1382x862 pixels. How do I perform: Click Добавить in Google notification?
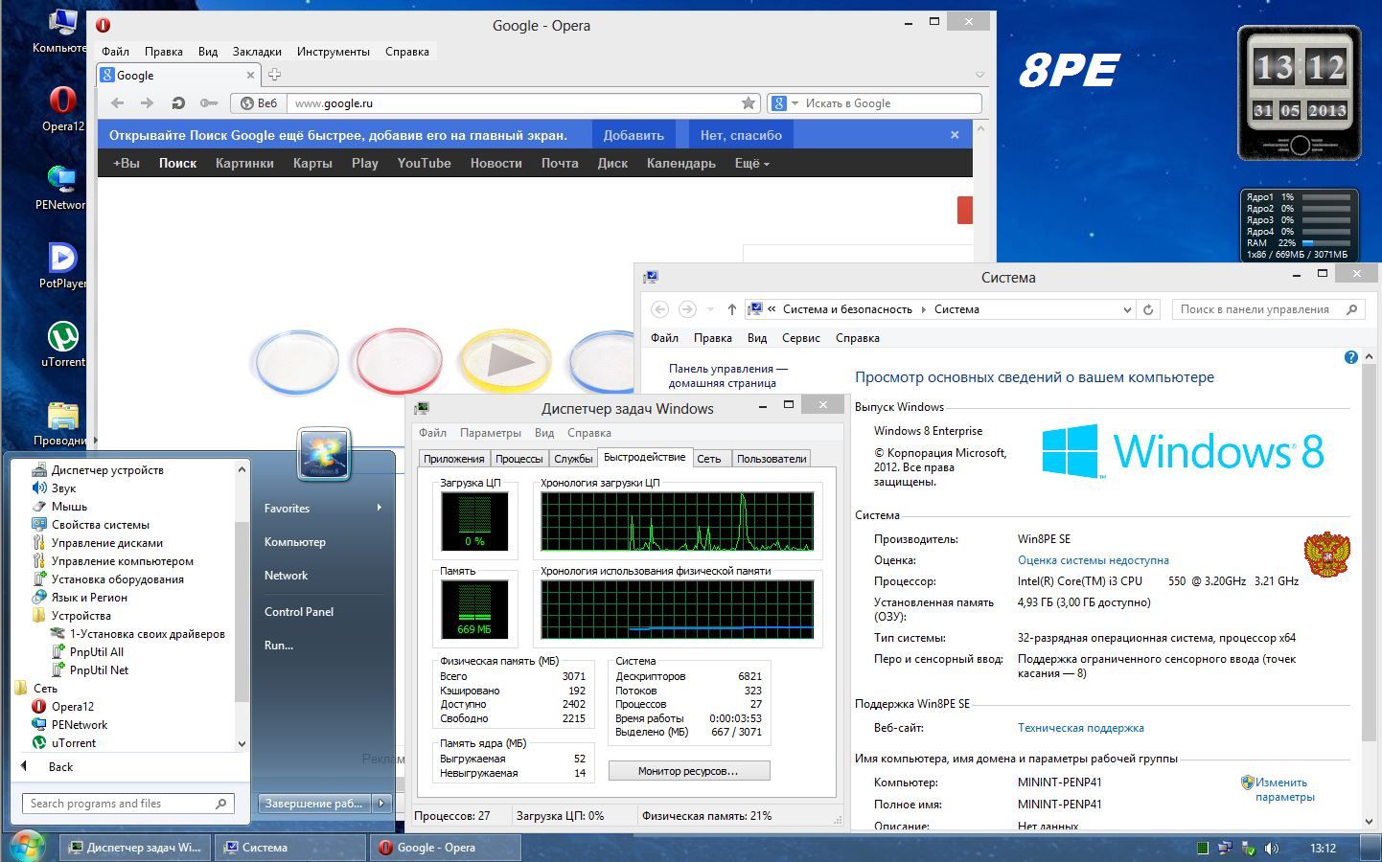tap(633, 135)
